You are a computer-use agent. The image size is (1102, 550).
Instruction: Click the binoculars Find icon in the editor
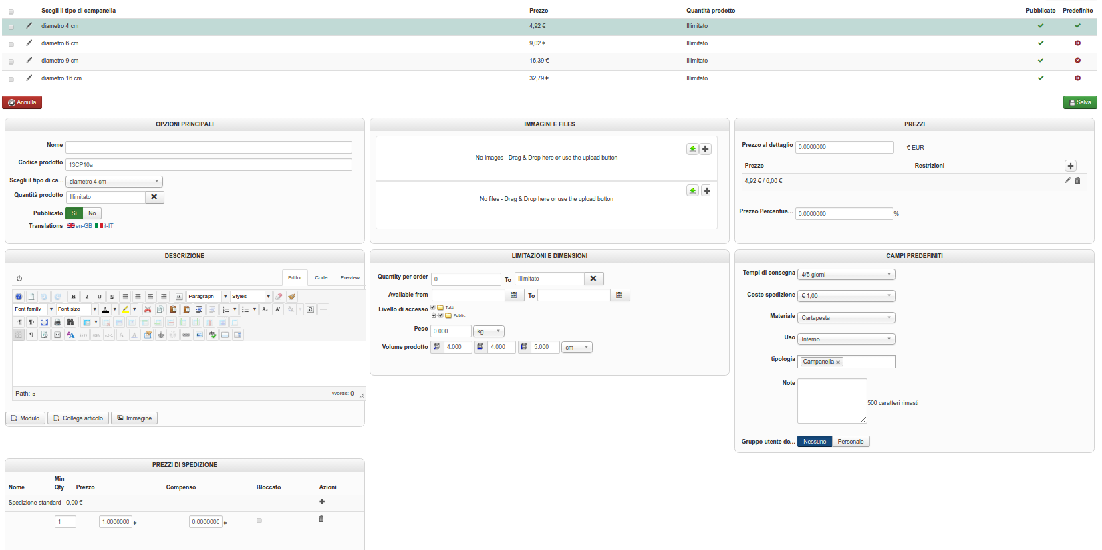70,322
